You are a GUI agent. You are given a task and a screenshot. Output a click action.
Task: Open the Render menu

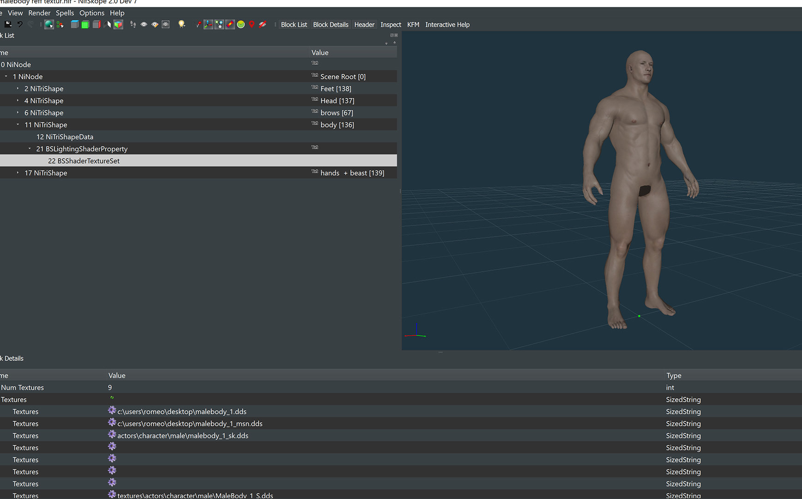(x=39, y=13)
